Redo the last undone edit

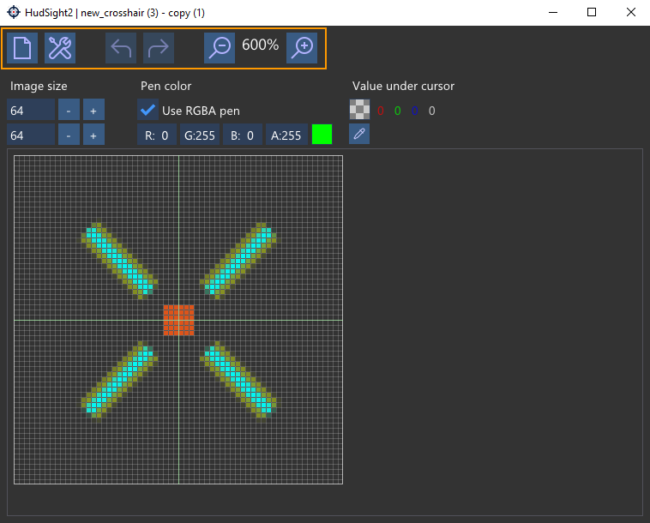159,48
